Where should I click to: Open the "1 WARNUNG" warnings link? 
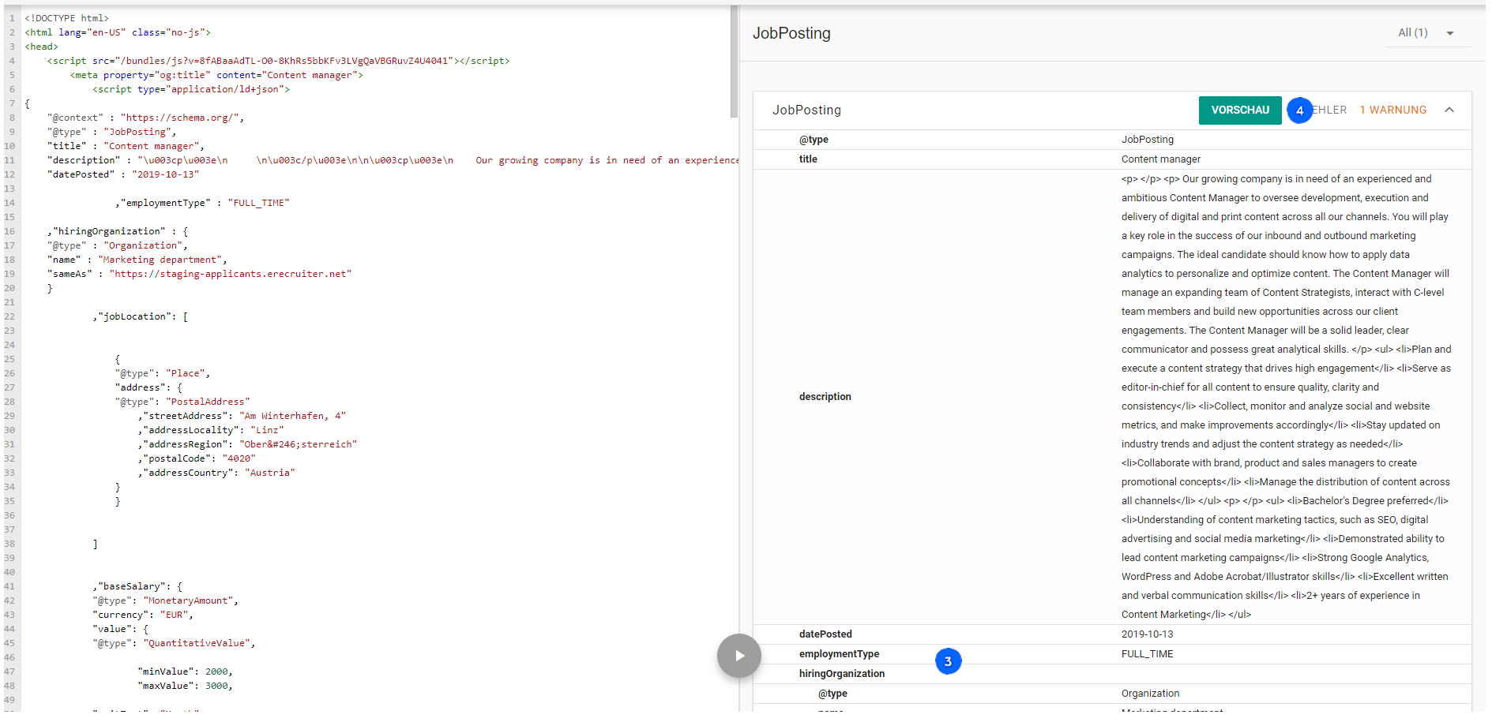tap(1393, 110)
